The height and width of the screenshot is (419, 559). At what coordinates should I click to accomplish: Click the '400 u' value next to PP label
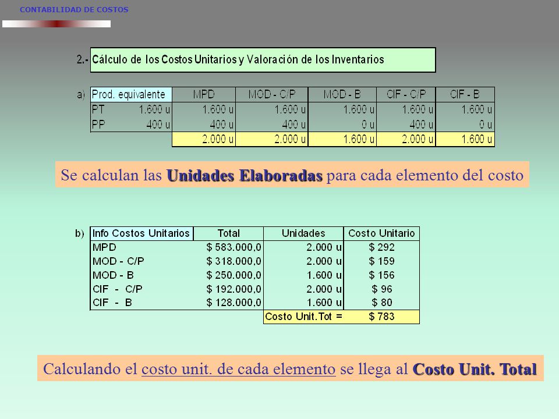[x=158, y=125]
